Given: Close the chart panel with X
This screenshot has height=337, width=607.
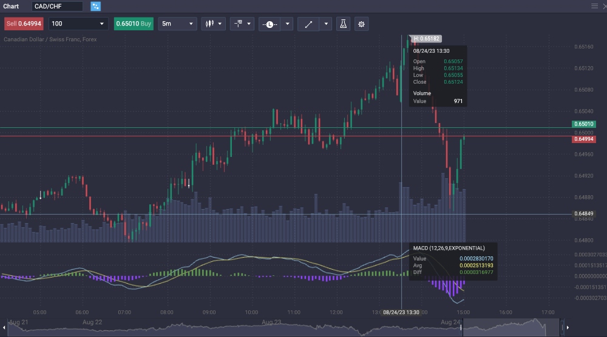Looking at the screenshot, I should [605, 6].
